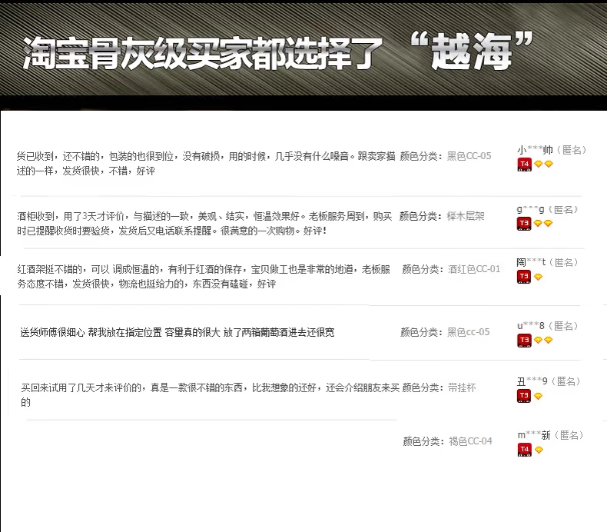Select reviewer name m***新（匿名）
The width and height of the screenshot is (607, 532).
click(x=550, y=435)
